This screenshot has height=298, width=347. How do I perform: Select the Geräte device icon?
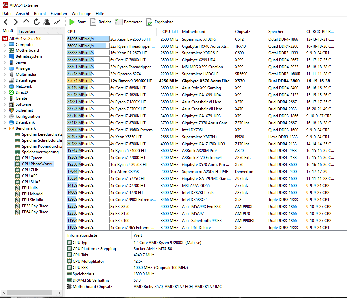11,98
